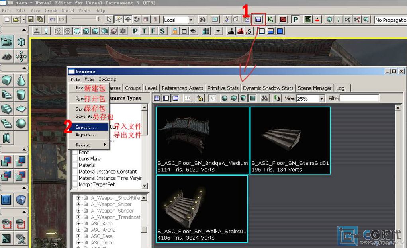Image resolution: width=407 pixels, height=248 pixels.
Task: Click the New document icon in main toolbar
Action: pyautogui.click(x=7, y=20)
